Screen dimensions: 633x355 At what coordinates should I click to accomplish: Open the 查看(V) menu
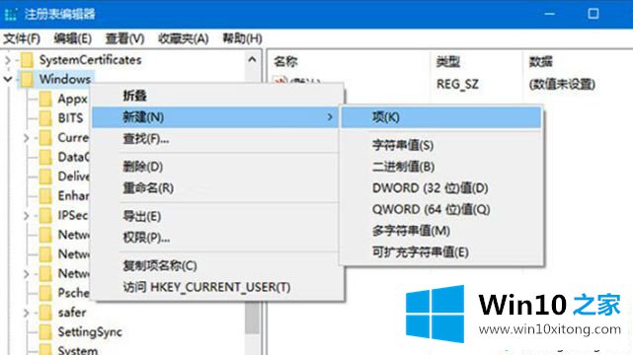pyautogui.click(x=124, y=38)
